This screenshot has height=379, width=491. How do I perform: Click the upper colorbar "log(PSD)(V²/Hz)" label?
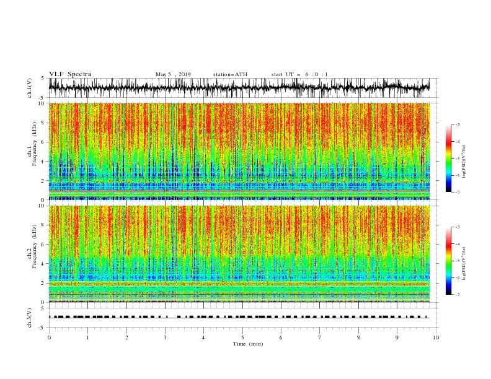(464, 162)
